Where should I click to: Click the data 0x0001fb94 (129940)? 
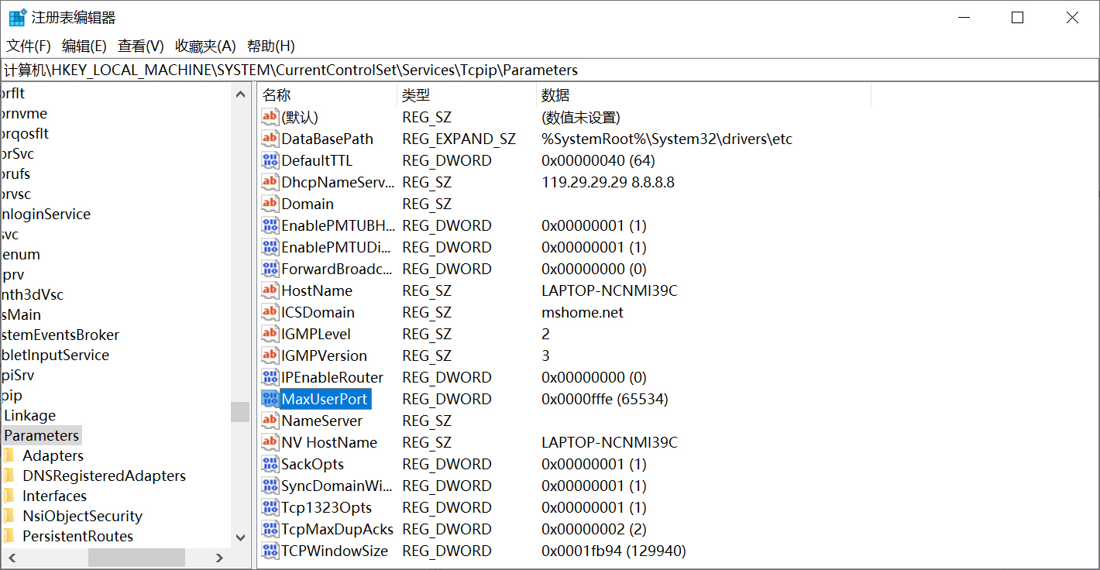point(614,551)
